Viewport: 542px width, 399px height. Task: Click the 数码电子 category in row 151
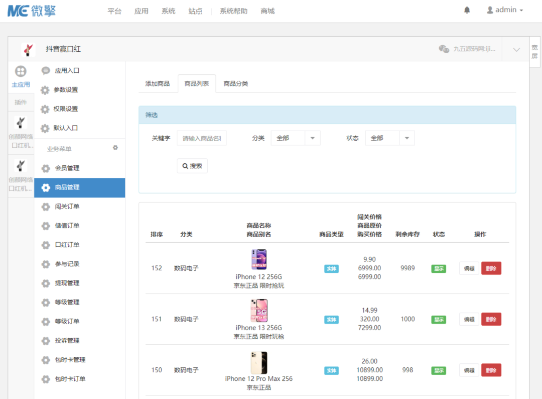(x=186, y=319)
